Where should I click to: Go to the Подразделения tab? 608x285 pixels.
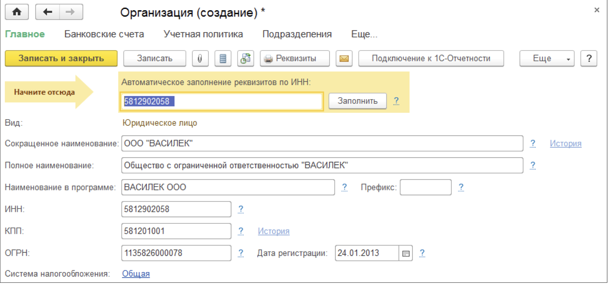(x=297, y=34)
